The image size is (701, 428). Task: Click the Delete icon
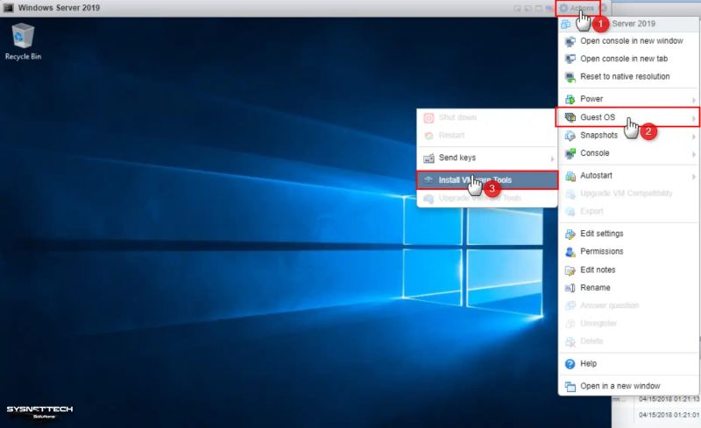570,341
